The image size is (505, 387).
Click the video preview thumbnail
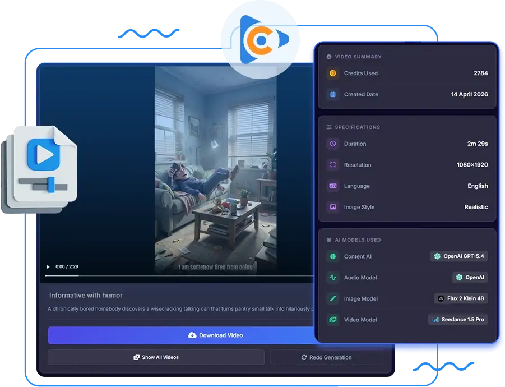(215, 170)
